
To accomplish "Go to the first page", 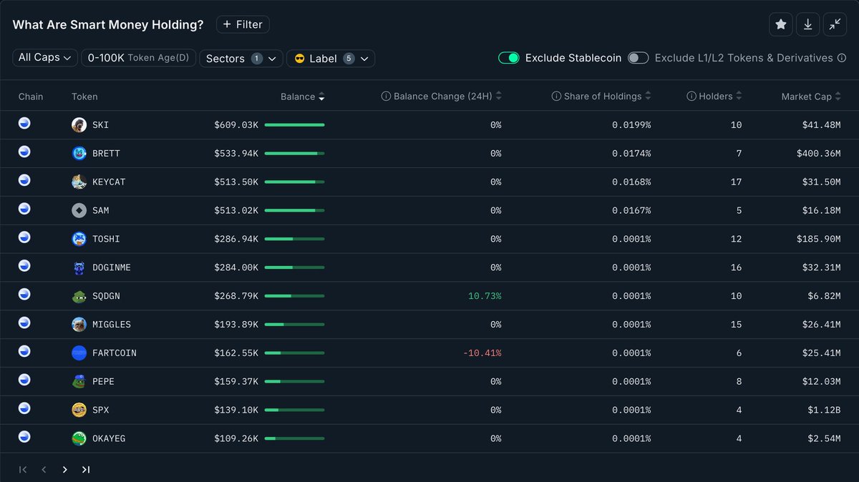I will [x=23, y=470].
